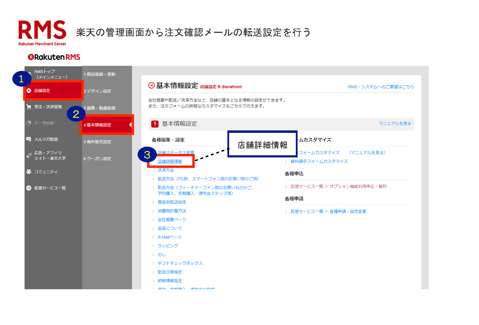
Task: Open the ラッピング link
Action: tap(168, 246)
